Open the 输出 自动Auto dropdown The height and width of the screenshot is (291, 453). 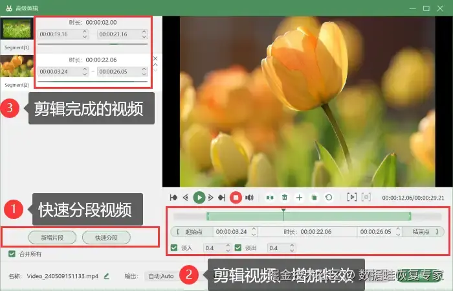162,276
